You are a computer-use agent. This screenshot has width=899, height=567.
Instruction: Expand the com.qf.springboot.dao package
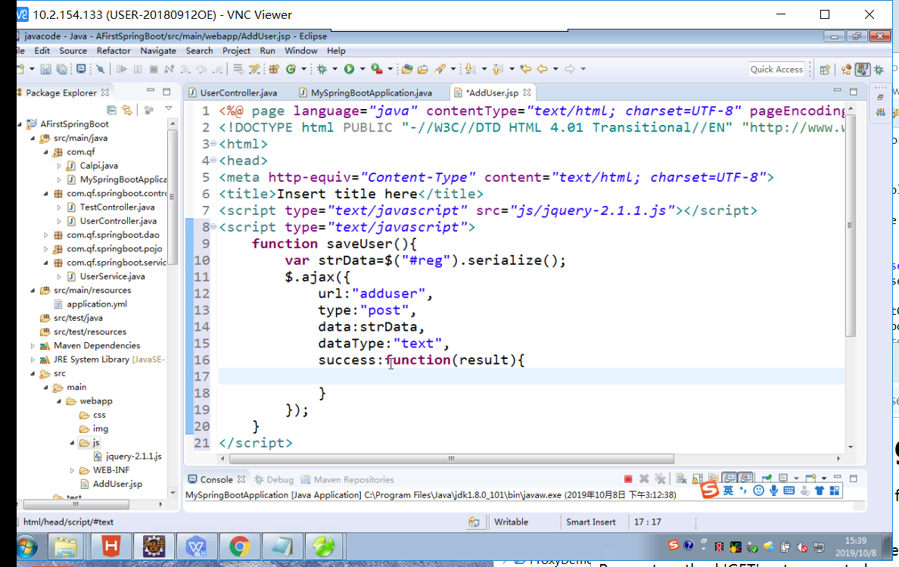pos(46,235)
